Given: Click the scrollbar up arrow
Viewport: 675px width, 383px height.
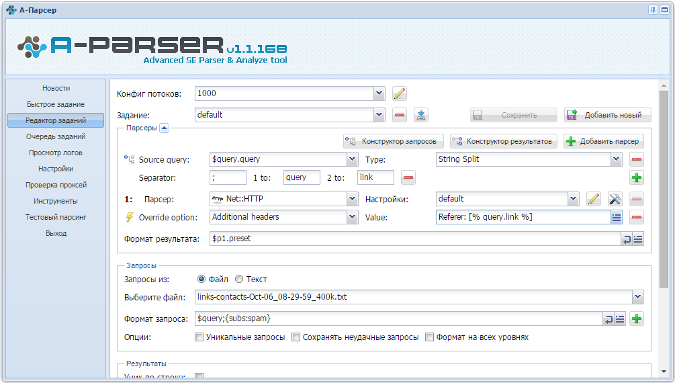Looking at the screenshot, I should pos(664,85).
